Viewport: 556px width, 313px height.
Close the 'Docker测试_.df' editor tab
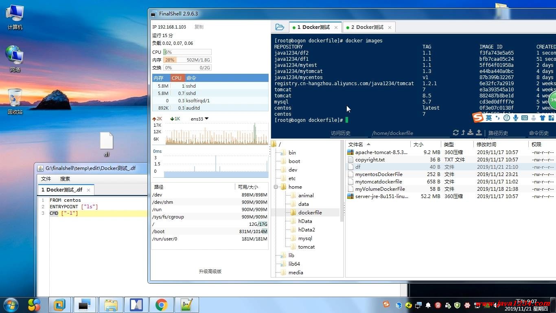[x=88, y=190]
